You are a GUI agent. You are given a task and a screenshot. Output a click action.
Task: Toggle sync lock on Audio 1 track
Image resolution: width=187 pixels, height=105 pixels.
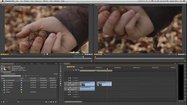point(70,87)
